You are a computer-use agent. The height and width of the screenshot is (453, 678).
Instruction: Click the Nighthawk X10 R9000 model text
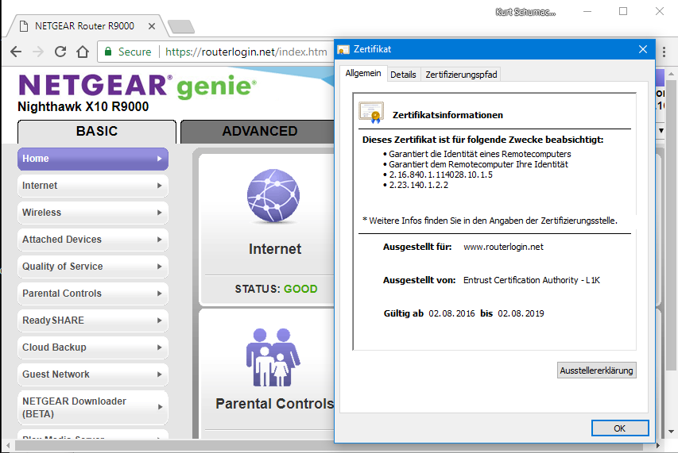tap(83, 106)
